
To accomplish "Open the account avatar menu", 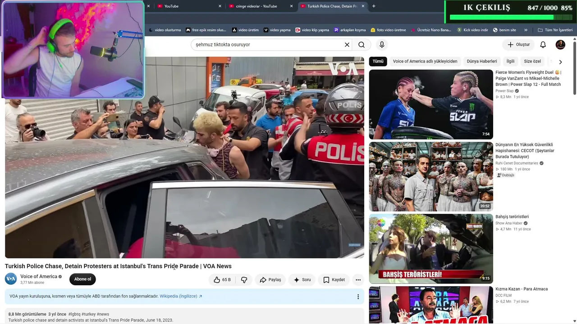I will click(x=560, y=45).
